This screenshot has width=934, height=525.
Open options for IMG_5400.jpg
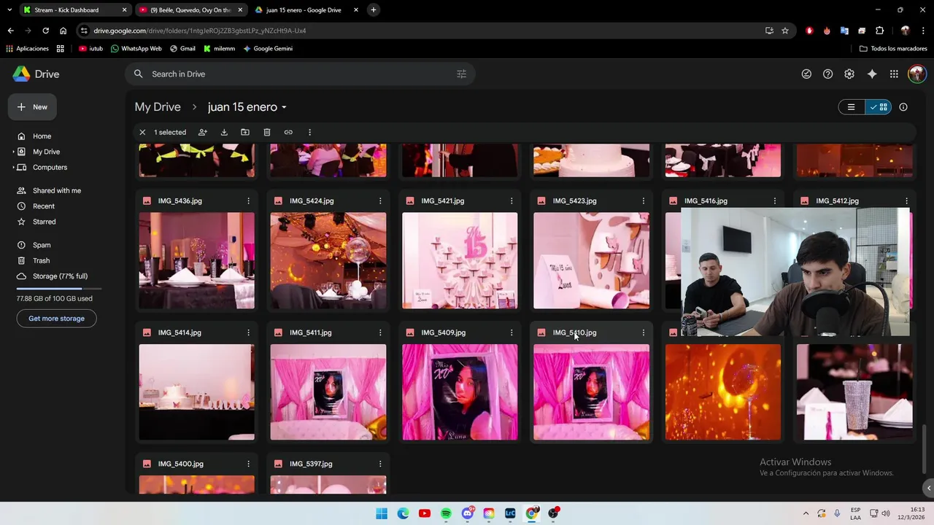(x=248, y=464)
